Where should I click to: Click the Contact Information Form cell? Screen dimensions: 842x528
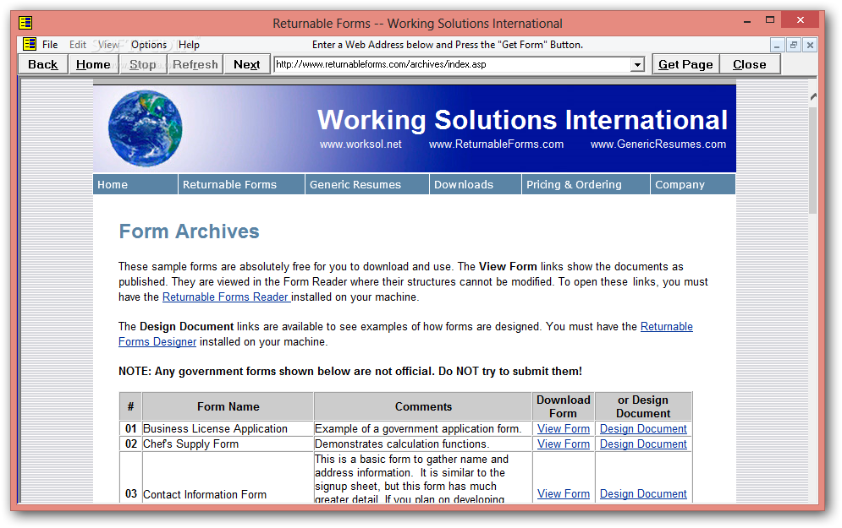228,477
